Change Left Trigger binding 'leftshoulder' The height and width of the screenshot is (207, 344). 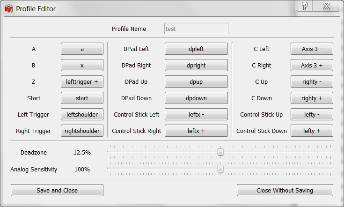pos(82,114)
